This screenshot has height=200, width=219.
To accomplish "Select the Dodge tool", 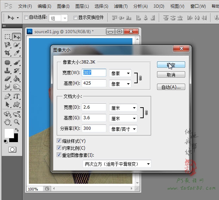I will (x=17, y=87).
